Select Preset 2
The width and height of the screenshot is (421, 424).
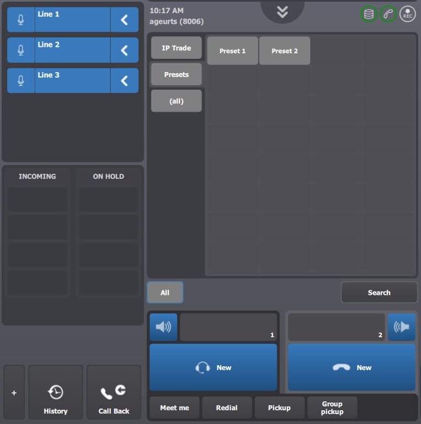(285, 51)
